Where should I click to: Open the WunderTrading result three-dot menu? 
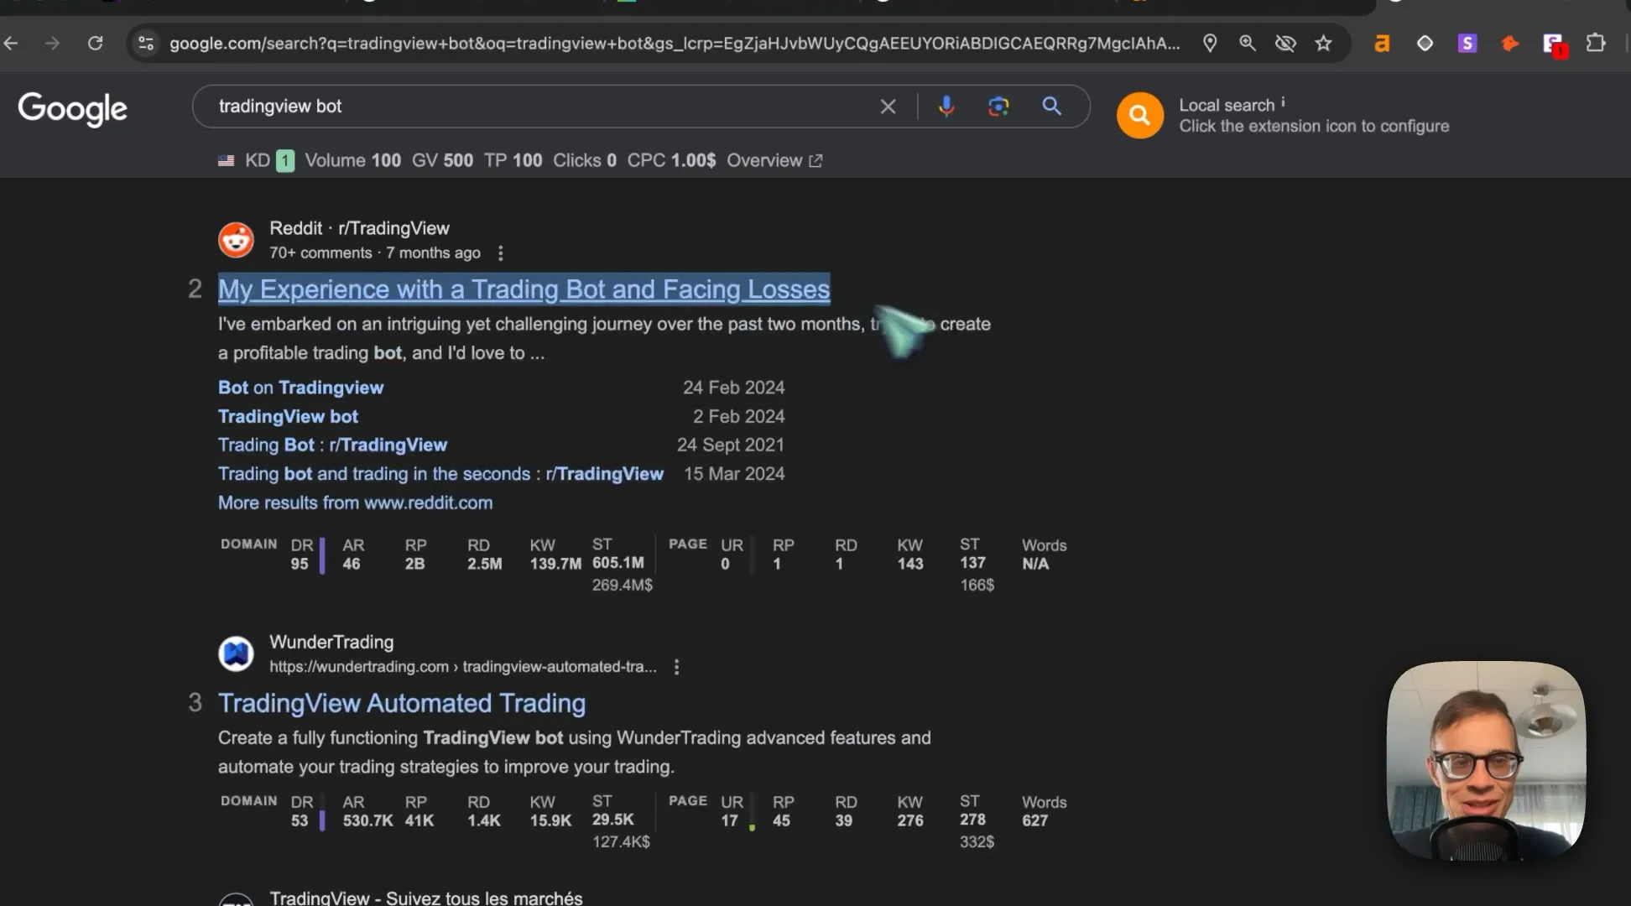pyautogui.click(x=677, y=667)
